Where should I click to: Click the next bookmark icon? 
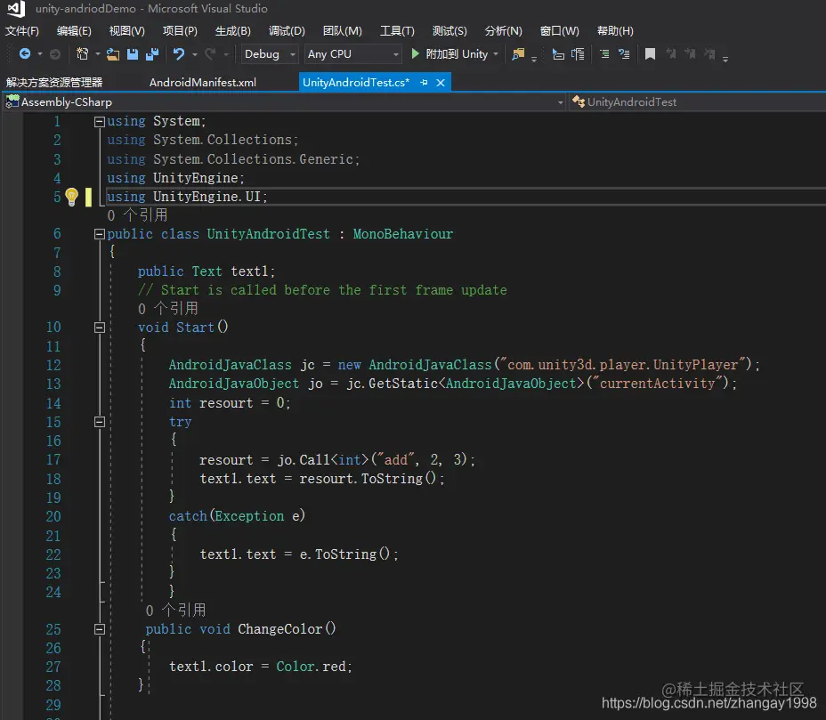690,53
